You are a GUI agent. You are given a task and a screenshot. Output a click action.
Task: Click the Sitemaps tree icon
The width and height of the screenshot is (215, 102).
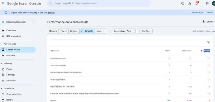[x=3, y=75]
